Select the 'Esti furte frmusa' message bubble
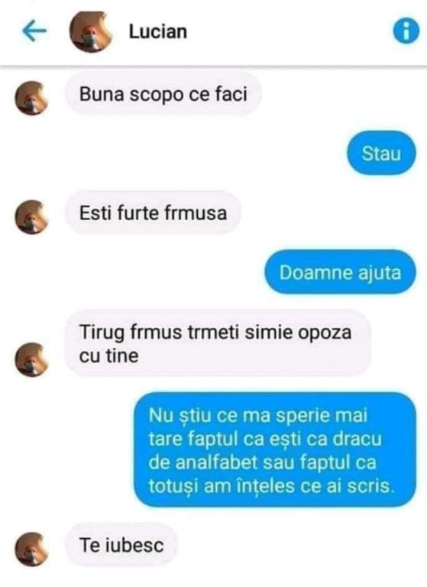The height and width of the screenshot is (587, 427). (153, 212)
